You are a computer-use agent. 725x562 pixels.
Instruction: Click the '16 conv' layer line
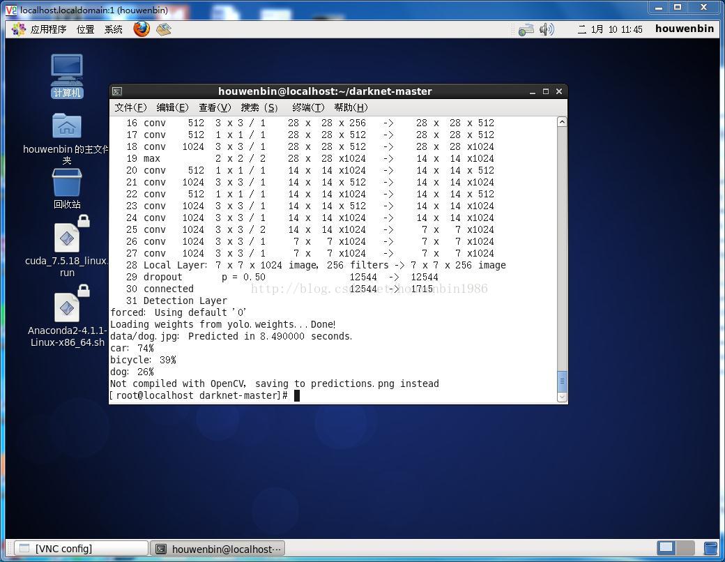click(310, 123)
